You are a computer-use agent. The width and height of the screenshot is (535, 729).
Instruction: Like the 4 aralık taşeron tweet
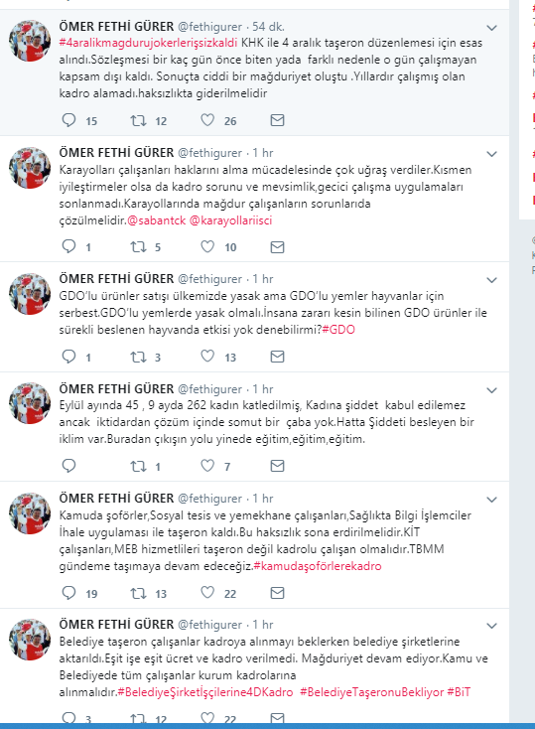pyautogui.click(x=207, y=120)
